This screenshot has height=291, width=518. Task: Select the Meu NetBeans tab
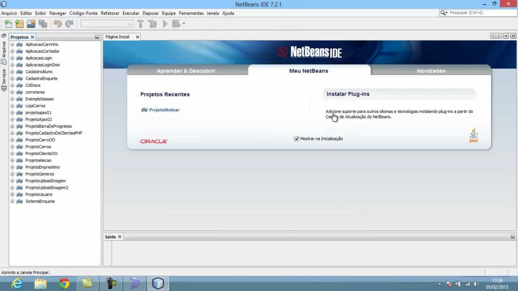(x=309, y=71)
